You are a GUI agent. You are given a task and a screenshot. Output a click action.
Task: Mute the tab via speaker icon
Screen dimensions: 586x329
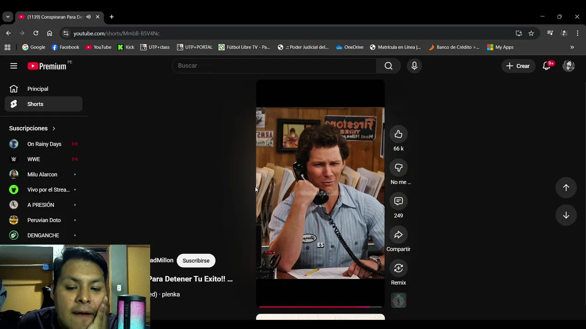pos(88,17)
